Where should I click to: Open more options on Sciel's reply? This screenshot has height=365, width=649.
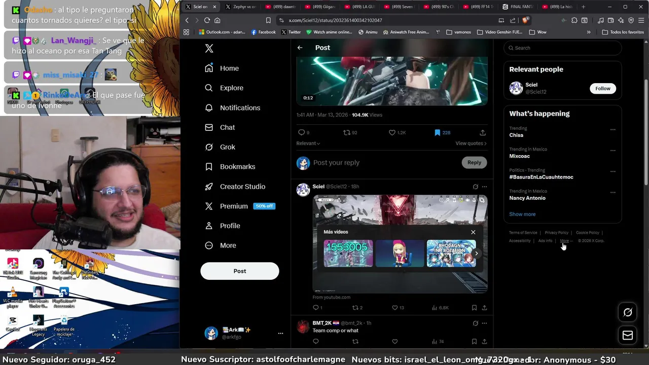tap(484, 187)
